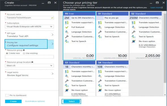Viewport: 167px width, 106px height.
Task: Click Text to Speech icon in S3 Standard
Action: [x=67, y=86]
